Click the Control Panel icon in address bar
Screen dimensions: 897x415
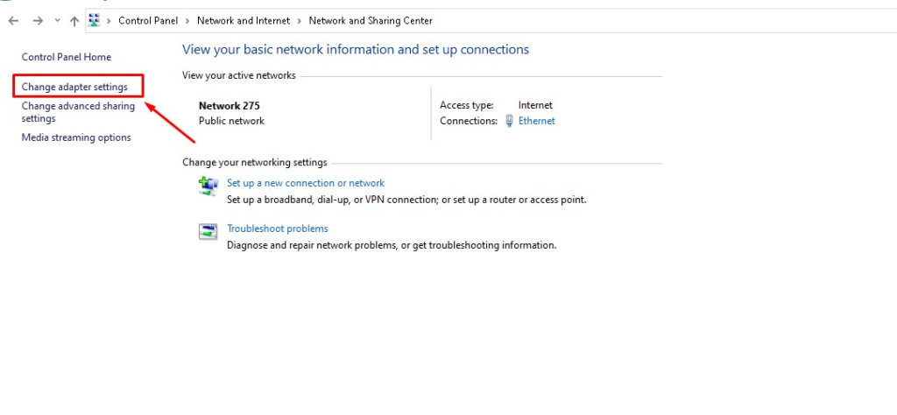[95, 21]
